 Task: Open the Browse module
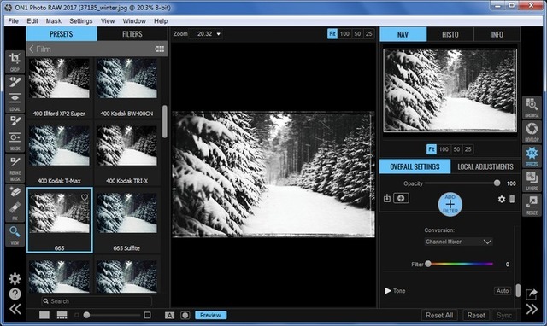click(x=532, y=108)
